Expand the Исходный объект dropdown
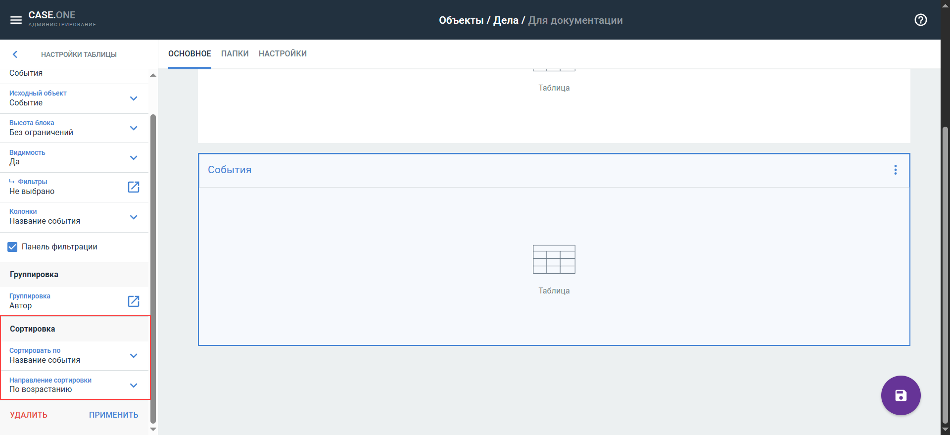The height and width of the screenshot is (435, 950). click(x=134, y=98)
